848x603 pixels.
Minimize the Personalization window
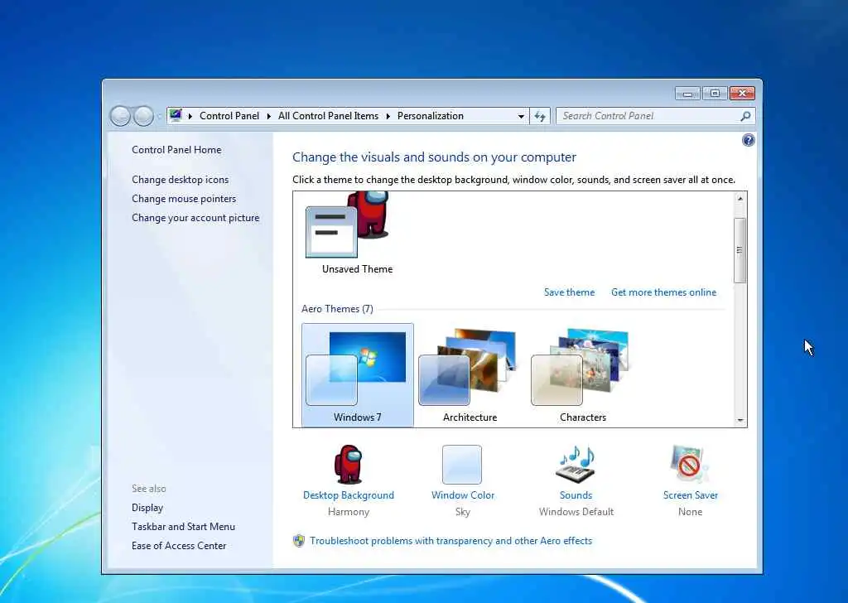[x=687, y=94]
